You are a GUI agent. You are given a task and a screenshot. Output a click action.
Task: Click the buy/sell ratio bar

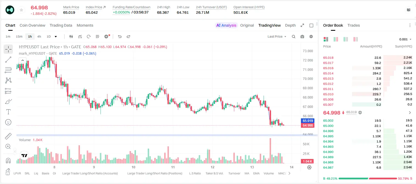click(368, 179)
